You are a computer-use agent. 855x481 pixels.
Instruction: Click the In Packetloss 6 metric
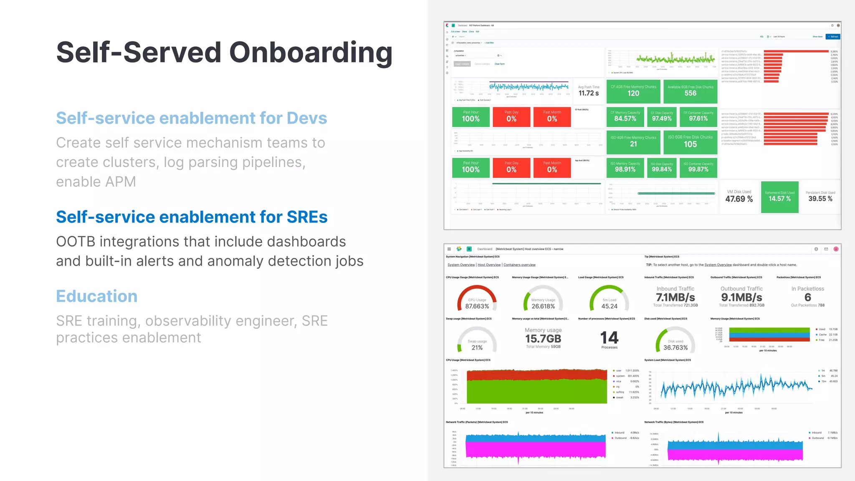click(x=807, y=296)
